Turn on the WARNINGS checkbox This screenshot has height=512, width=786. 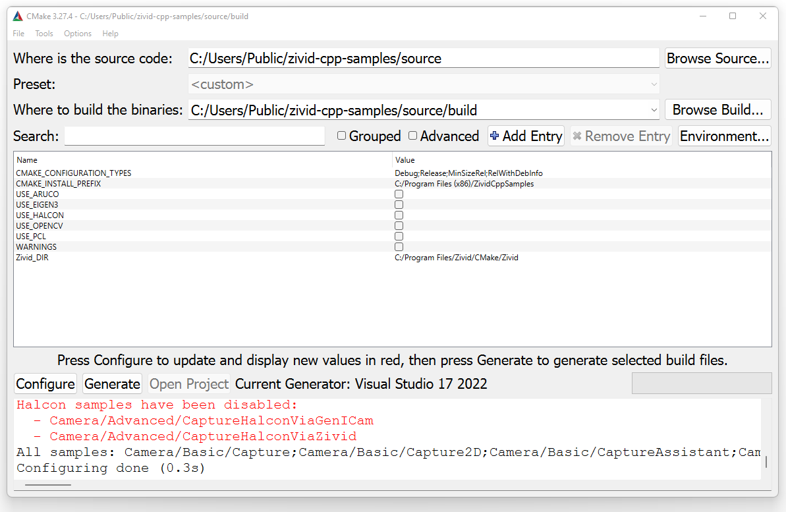399,247
